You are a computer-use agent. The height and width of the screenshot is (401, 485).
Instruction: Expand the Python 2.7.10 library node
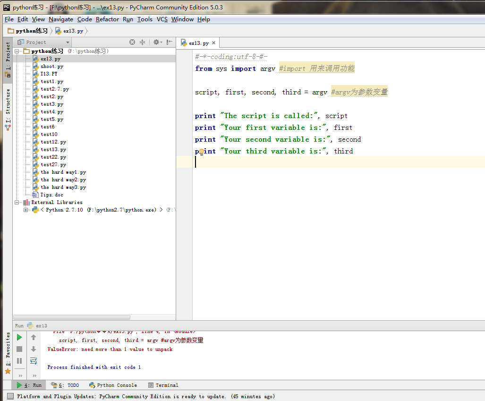click(x=26, y=210)
